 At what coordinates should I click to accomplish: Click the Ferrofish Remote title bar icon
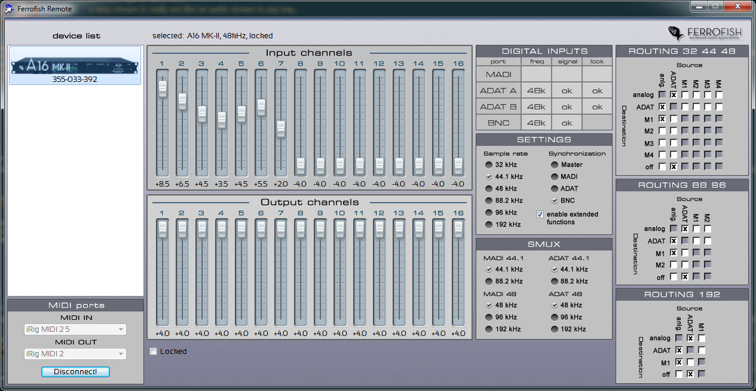click(9, 9)
